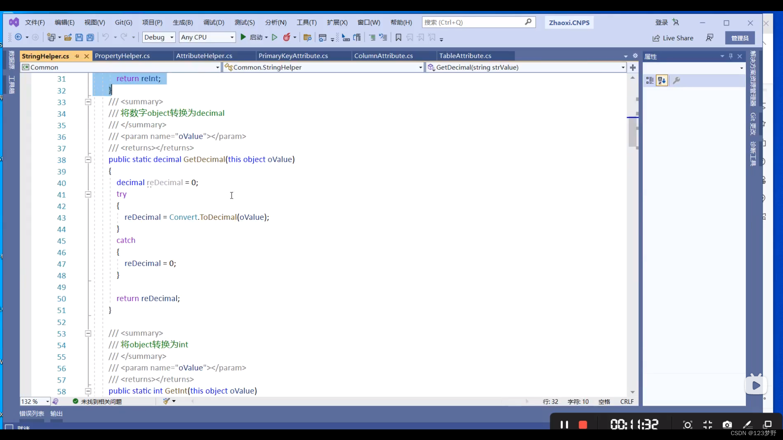Click the Redo arrow icon
This screenshot has width=783, height=440.
click(124, 37)
